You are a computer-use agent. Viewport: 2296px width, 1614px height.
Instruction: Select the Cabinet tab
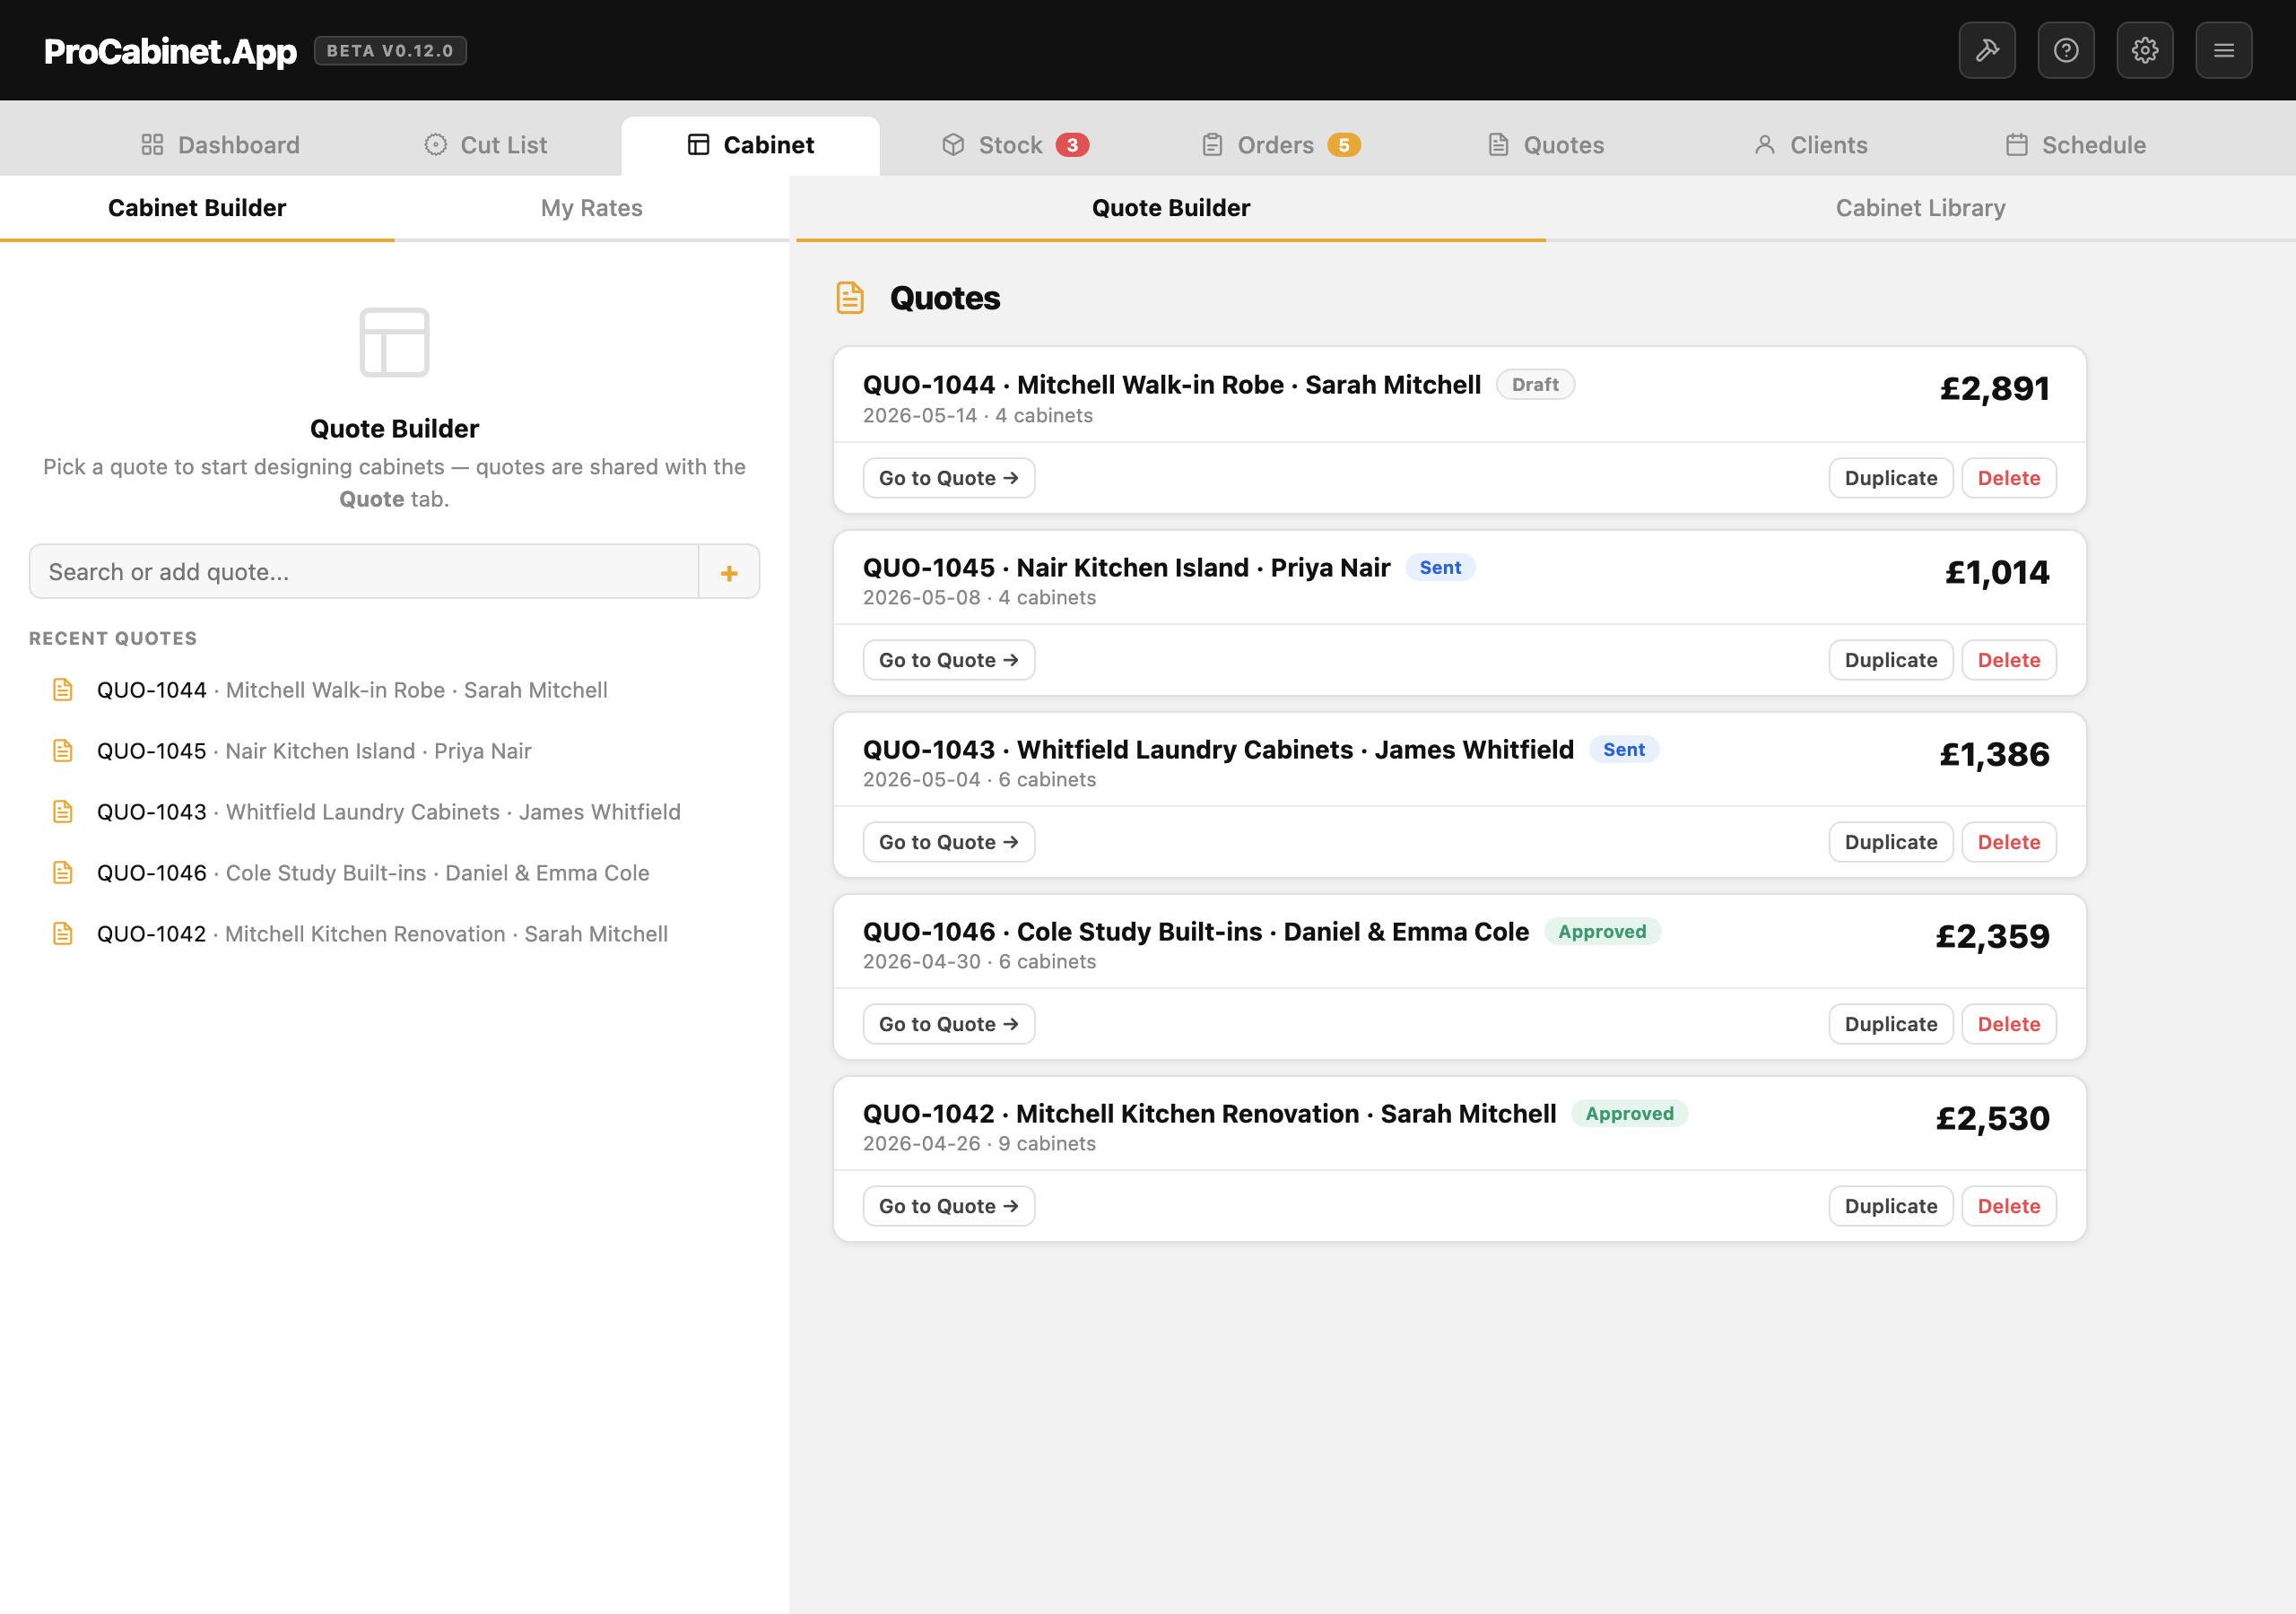pos(750,145)
